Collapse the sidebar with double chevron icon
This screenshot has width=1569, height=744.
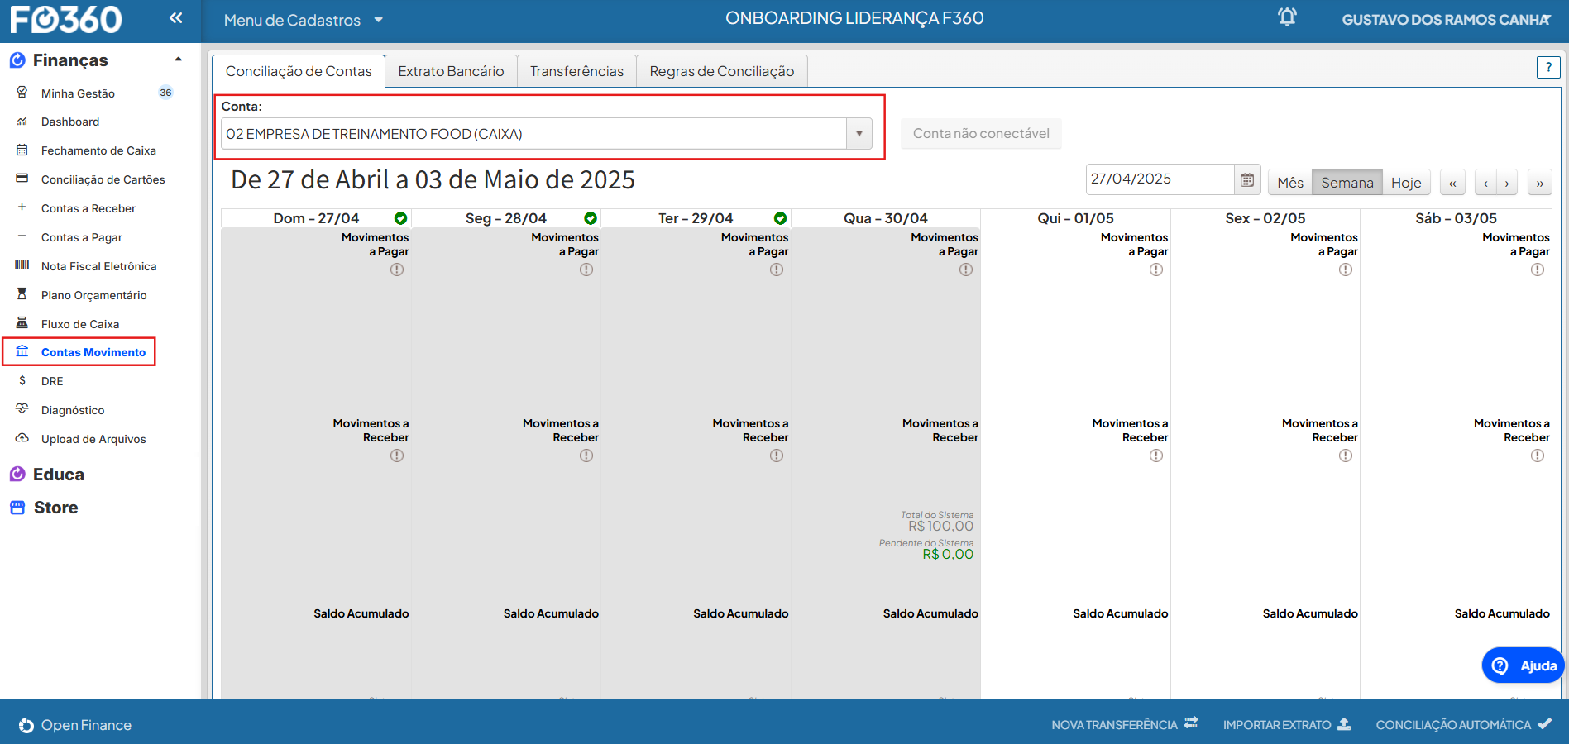175,17
